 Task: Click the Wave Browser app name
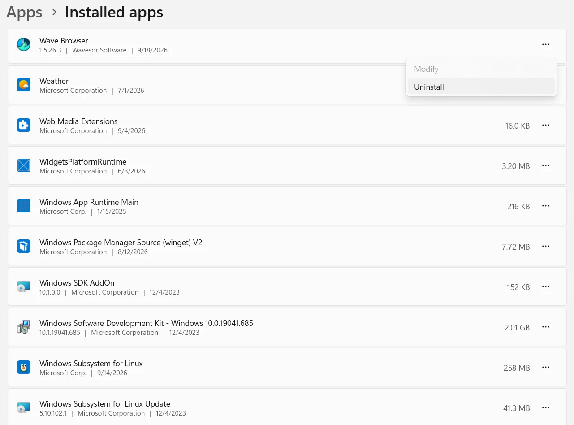(x=64, y=40)
